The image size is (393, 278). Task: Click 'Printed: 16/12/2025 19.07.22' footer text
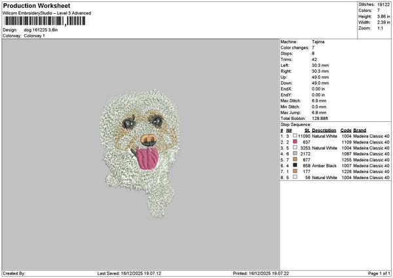tap(261, 273)
